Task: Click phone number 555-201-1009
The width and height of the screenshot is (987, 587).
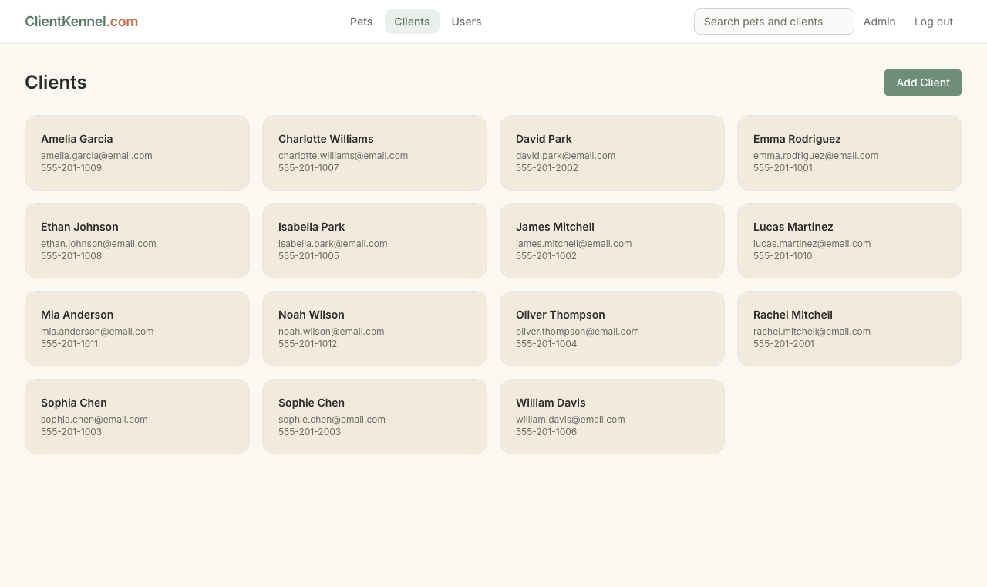Action: point(71,168)
